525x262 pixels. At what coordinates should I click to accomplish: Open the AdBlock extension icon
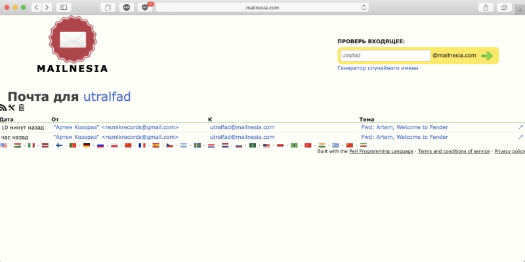click(127, 7)
